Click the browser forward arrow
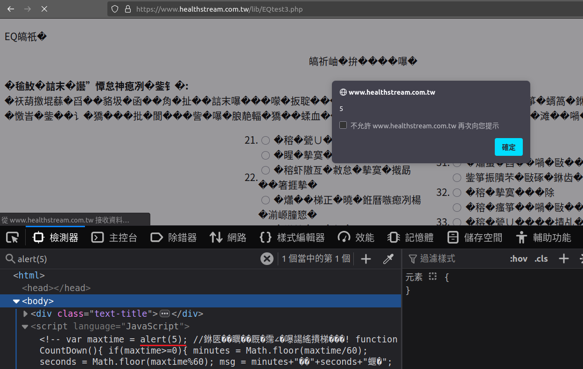The width and height of the screenshot is (583, 369). (x=28, y=9)
